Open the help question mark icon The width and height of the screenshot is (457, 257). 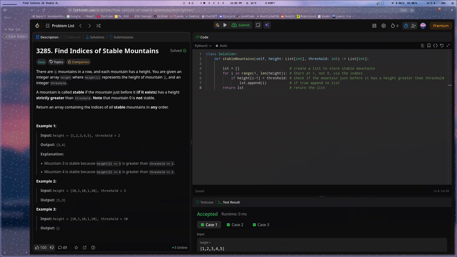(93, 247)
